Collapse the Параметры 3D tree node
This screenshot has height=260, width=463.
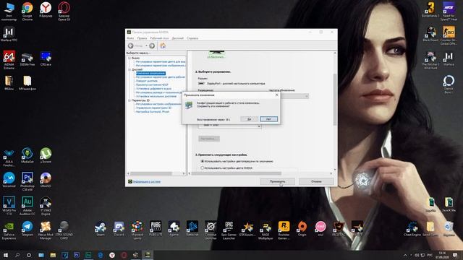129,100
